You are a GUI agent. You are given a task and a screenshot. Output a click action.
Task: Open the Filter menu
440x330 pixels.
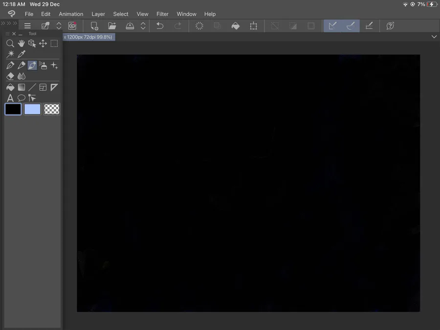click(x=162, y=14)
